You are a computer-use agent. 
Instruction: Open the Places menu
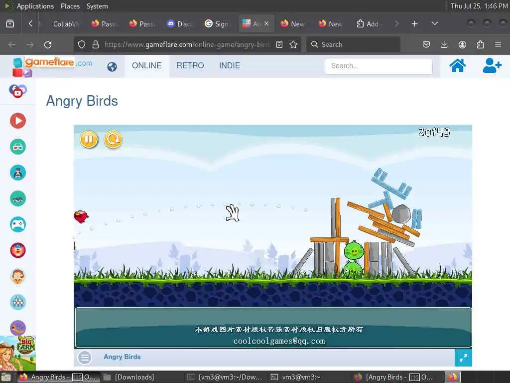(70, 6)
